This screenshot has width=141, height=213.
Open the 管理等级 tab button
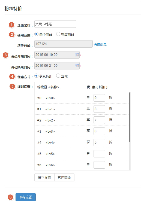click(x=64, y=177)
